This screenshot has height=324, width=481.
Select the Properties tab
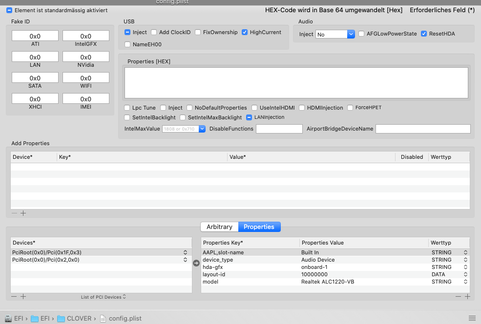tap(259, 227)
